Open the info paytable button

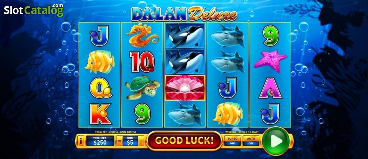pos(81,141)
